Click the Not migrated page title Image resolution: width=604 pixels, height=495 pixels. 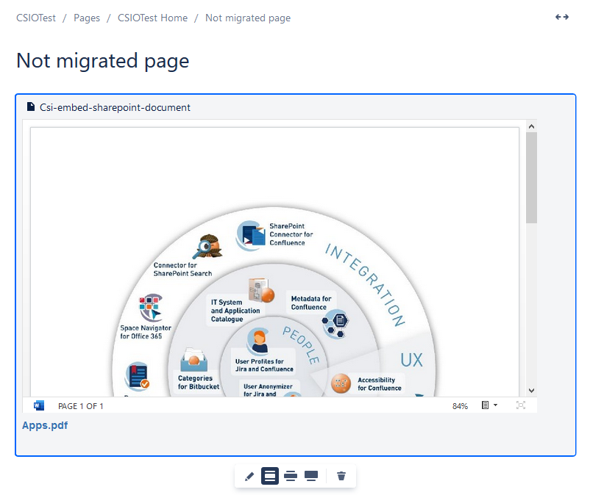click(x=102, y=61)
